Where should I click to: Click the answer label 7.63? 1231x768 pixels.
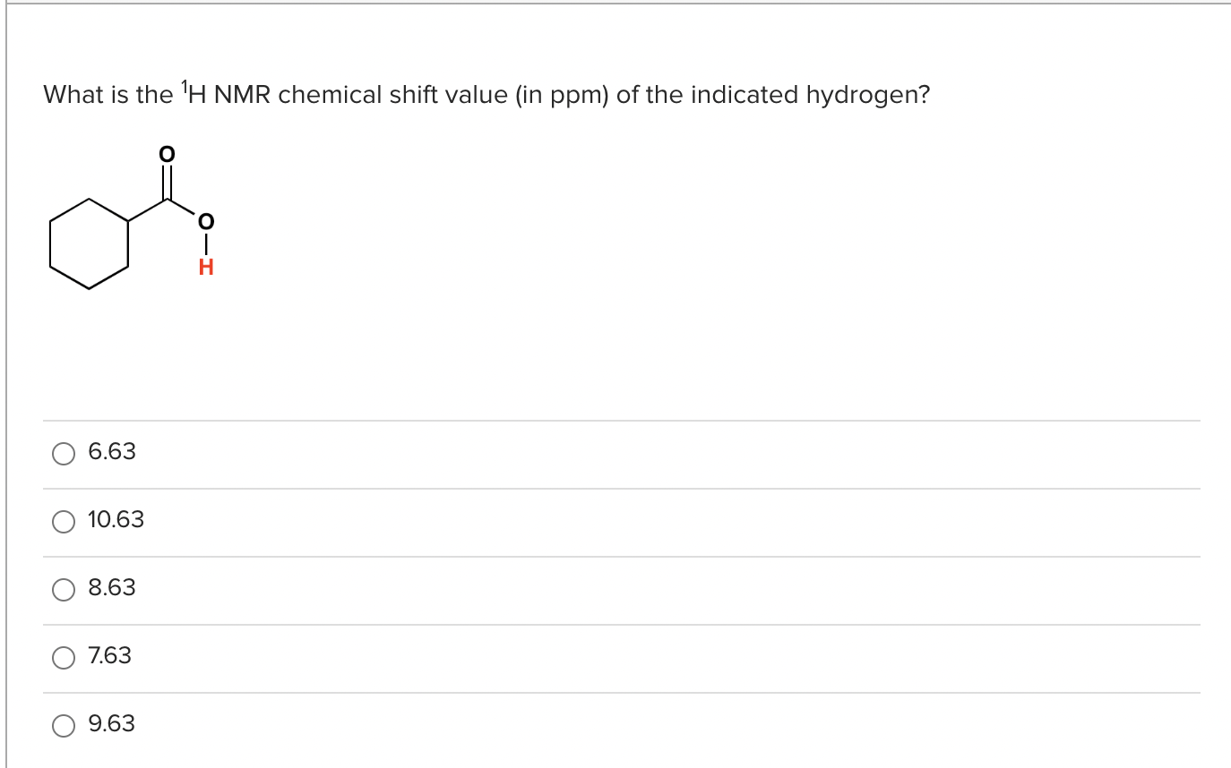click(x=108, y=656)
